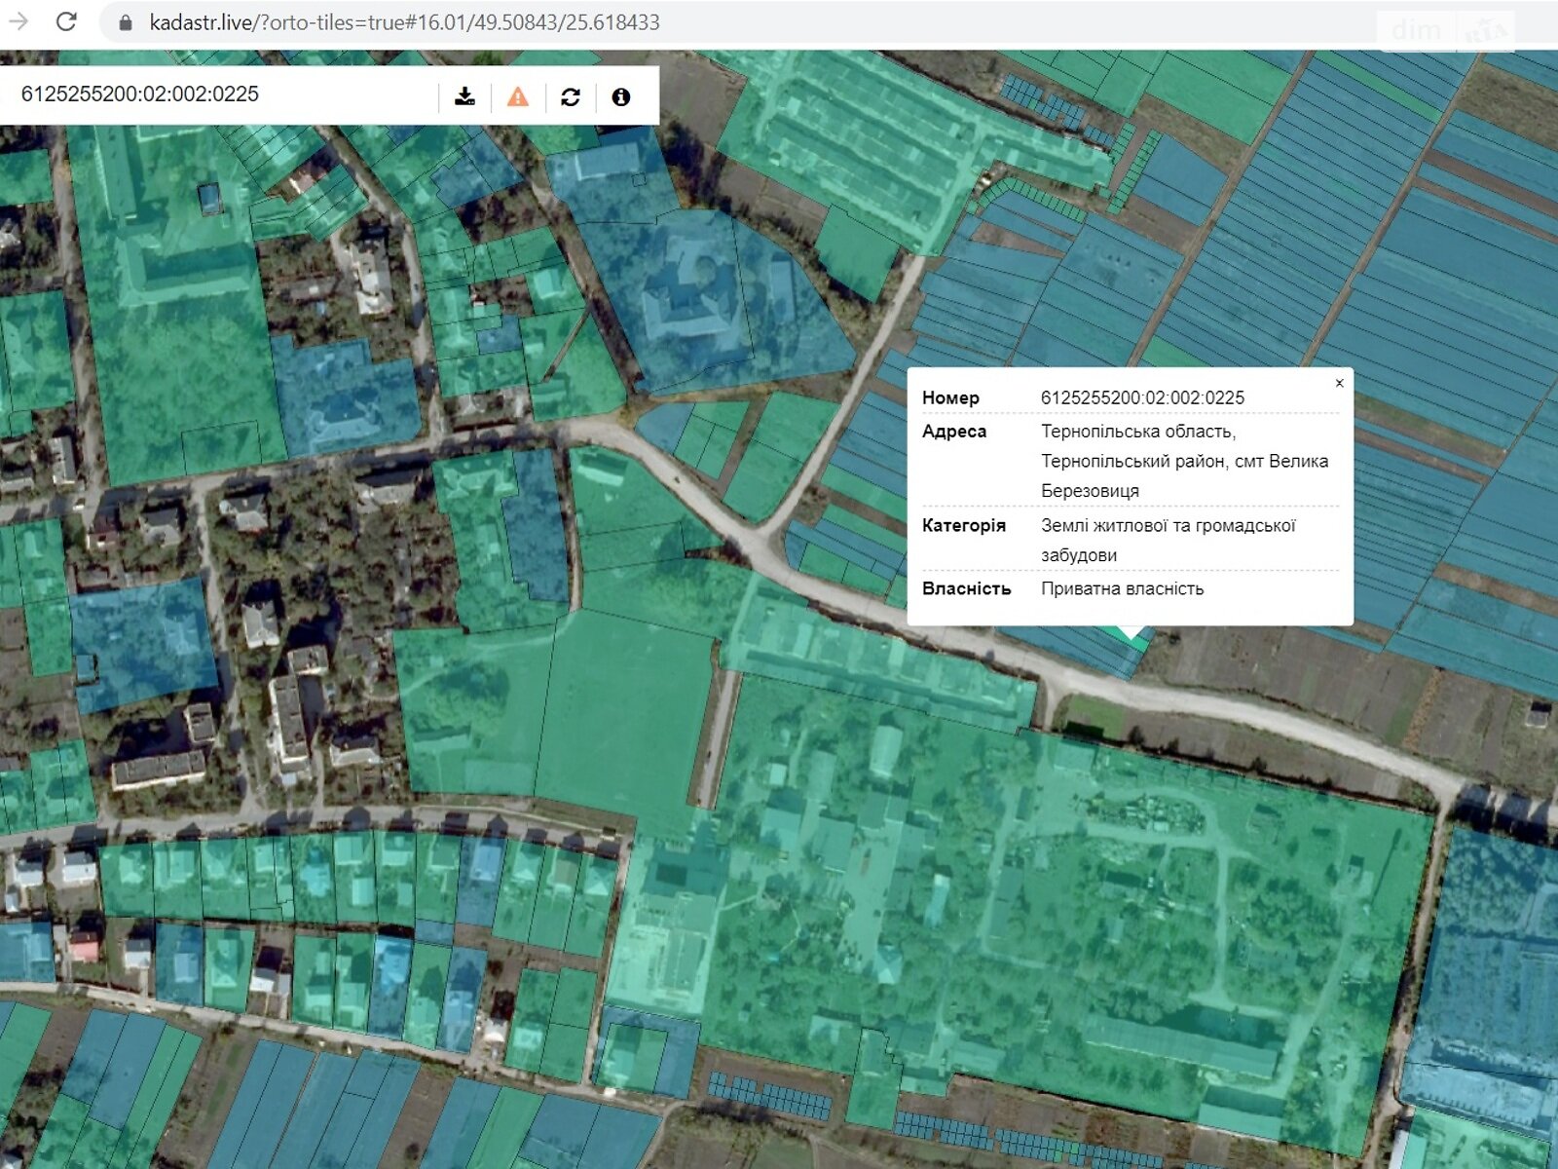Click the Номер label in popup
Viewport: 1558px width, 1169px height.
(x=950, y=397)
